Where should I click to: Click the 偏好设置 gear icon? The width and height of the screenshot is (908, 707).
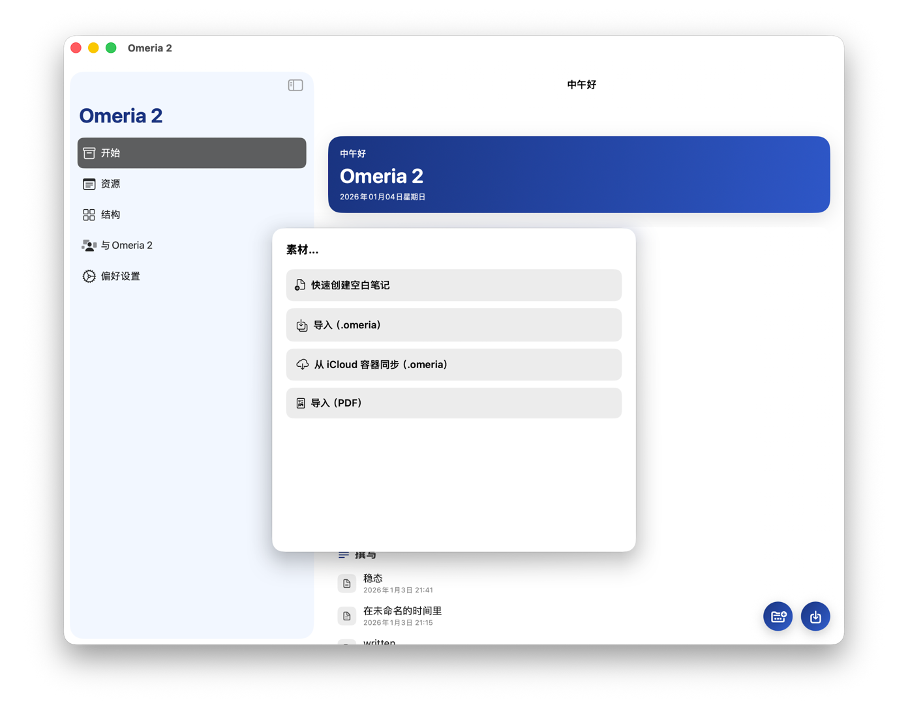pos(89,276)
